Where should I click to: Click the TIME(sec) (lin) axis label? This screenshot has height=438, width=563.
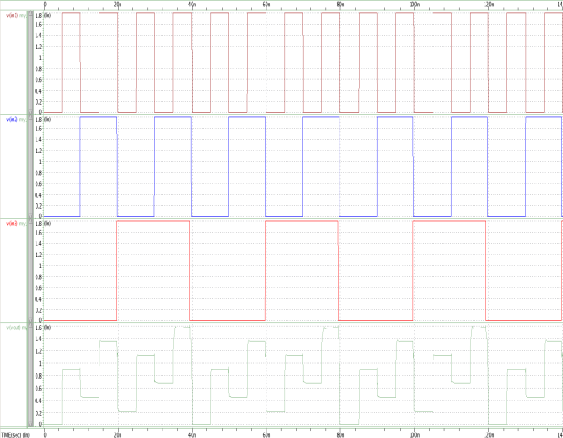pyautogui.click(x=16, y=435)
